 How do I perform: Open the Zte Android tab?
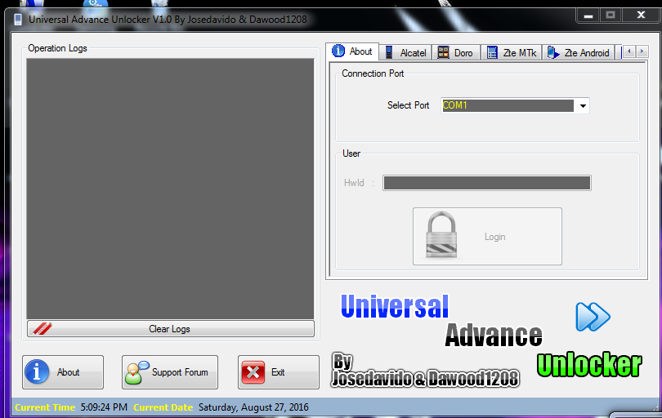pos(578,53)
